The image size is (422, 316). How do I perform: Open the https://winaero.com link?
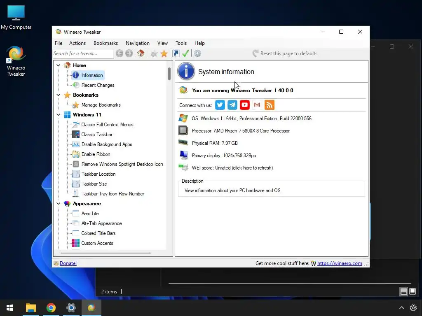340,263
